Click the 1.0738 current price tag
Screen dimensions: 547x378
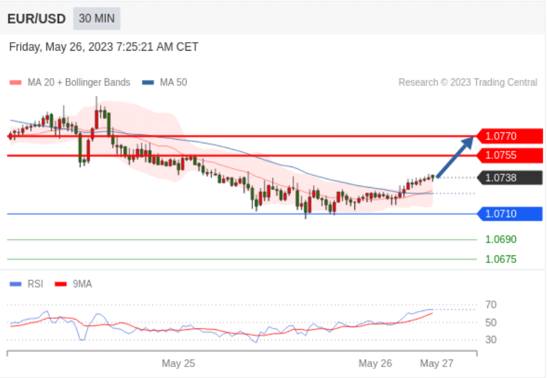[x=510, y=178]
